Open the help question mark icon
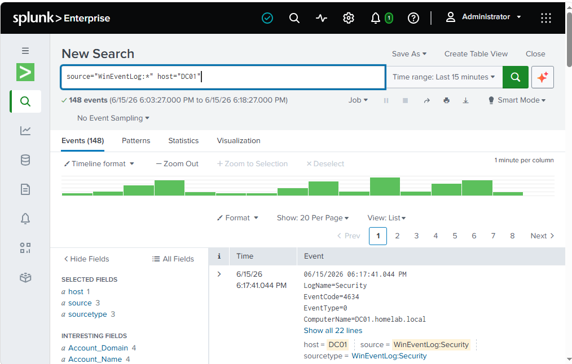The width and height of the screenshot is (572, 364). tap(413, 18)
